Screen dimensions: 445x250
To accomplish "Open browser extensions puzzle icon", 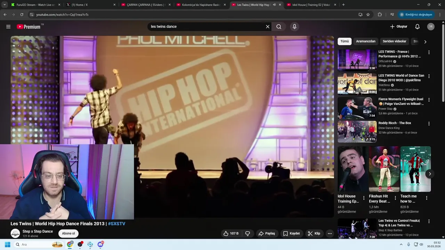I will pyautogui.click(x=380, y=15).
